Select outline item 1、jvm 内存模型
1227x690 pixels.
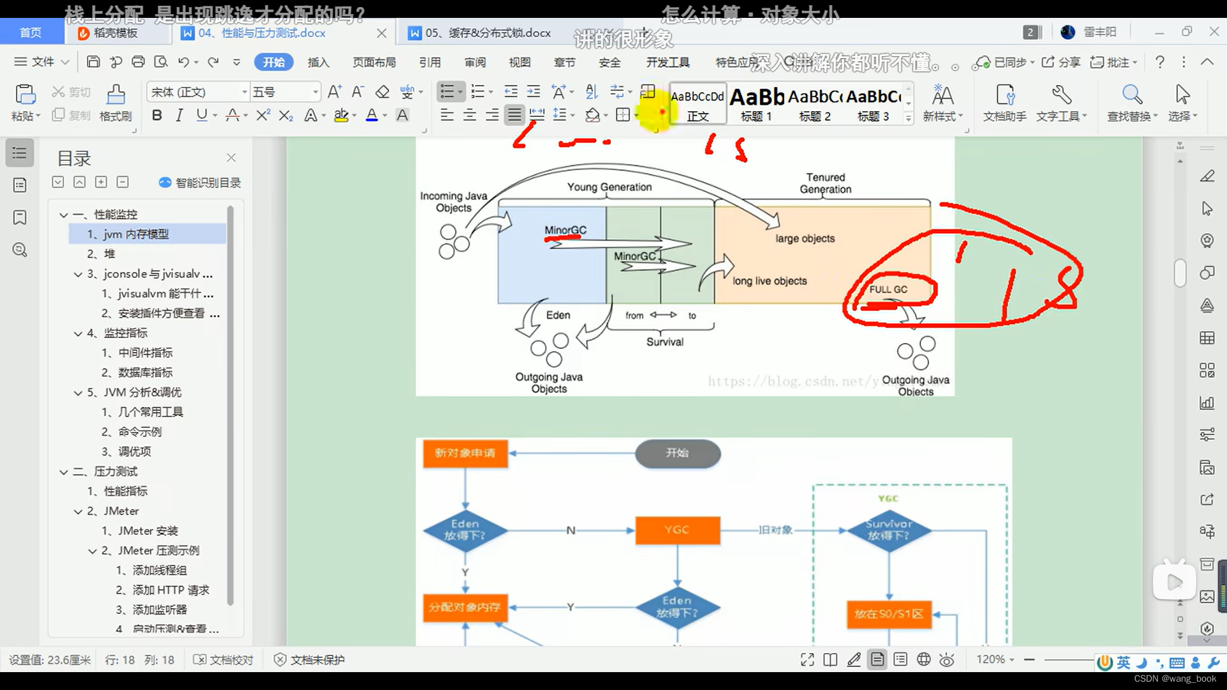click(147, 234)
